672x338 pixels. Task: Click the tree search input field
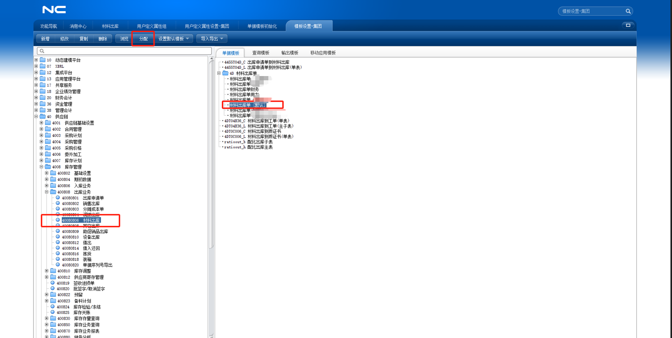(x=124, y=51)
